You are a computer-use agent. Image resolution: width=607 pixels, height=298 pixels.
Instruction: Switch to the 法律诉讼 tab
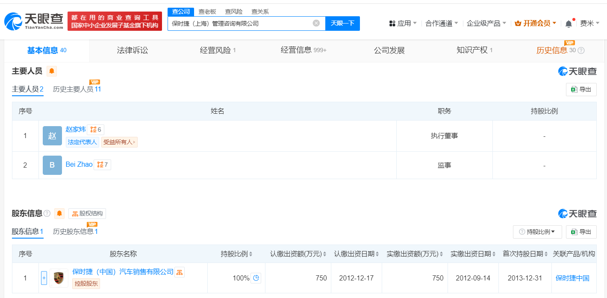pos(133,50)
